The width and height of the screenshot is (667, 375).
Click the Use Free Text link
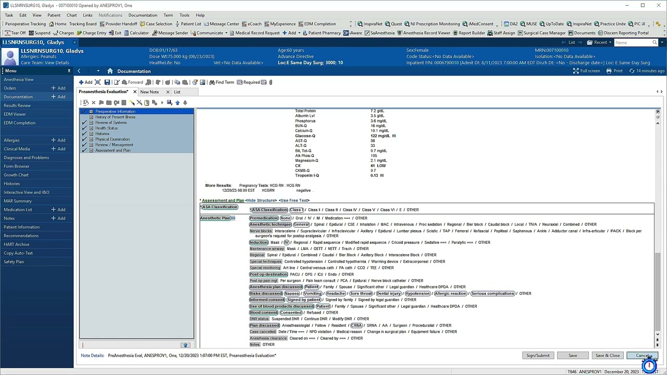(295, 201)
